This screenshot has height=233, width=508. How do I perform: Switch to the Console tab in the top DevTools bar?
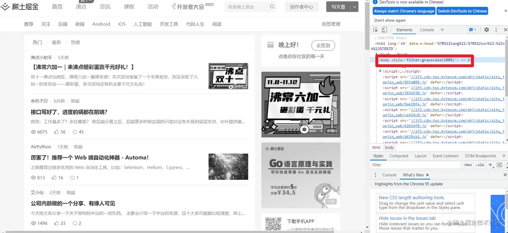pos(427,30)
